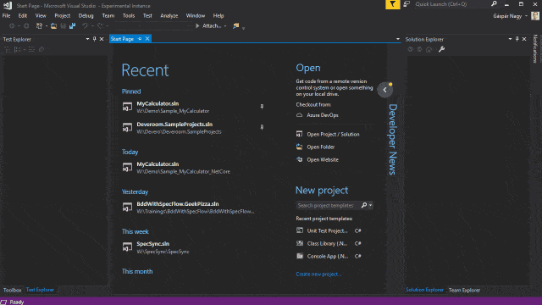Open the File menu

[6, 15]
